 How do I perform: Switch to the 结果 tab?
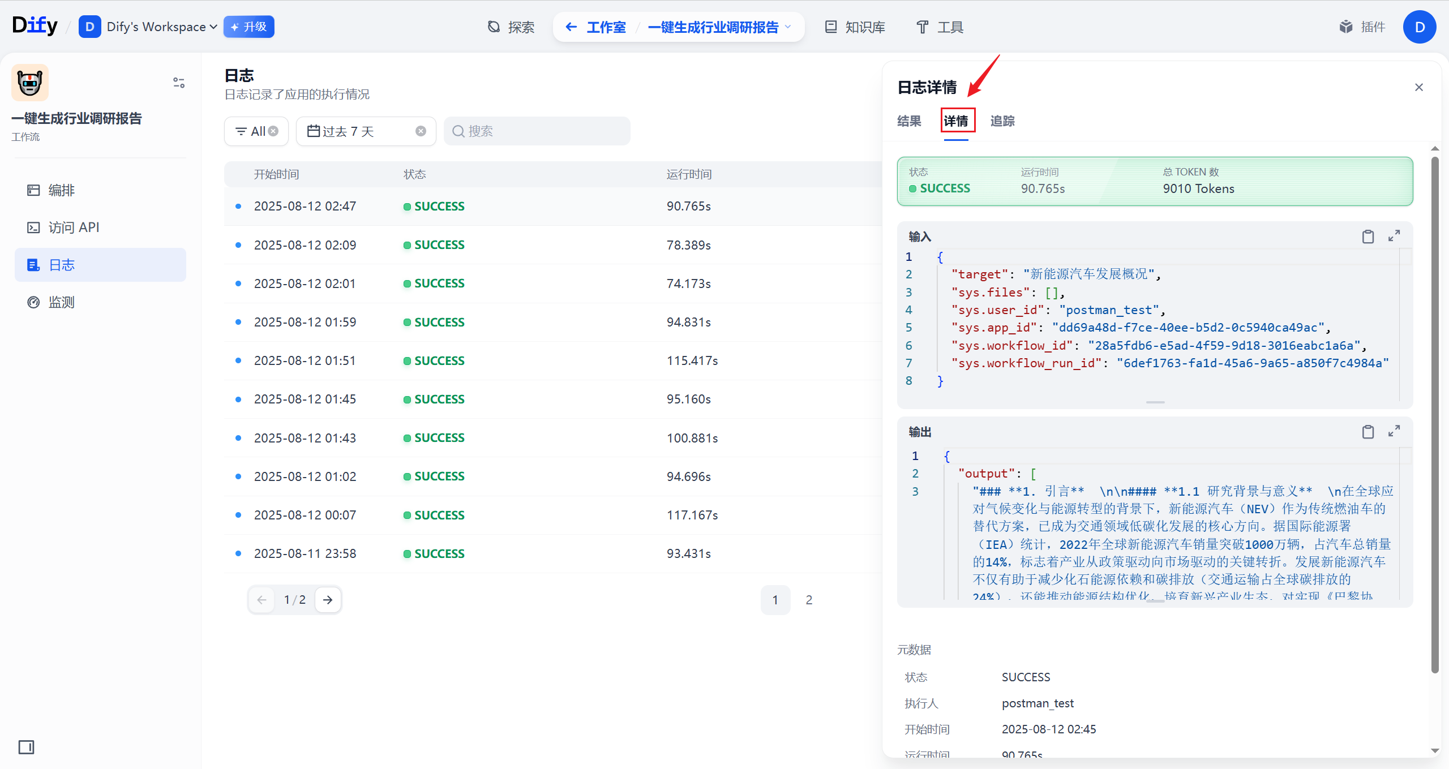coord(909,121)
